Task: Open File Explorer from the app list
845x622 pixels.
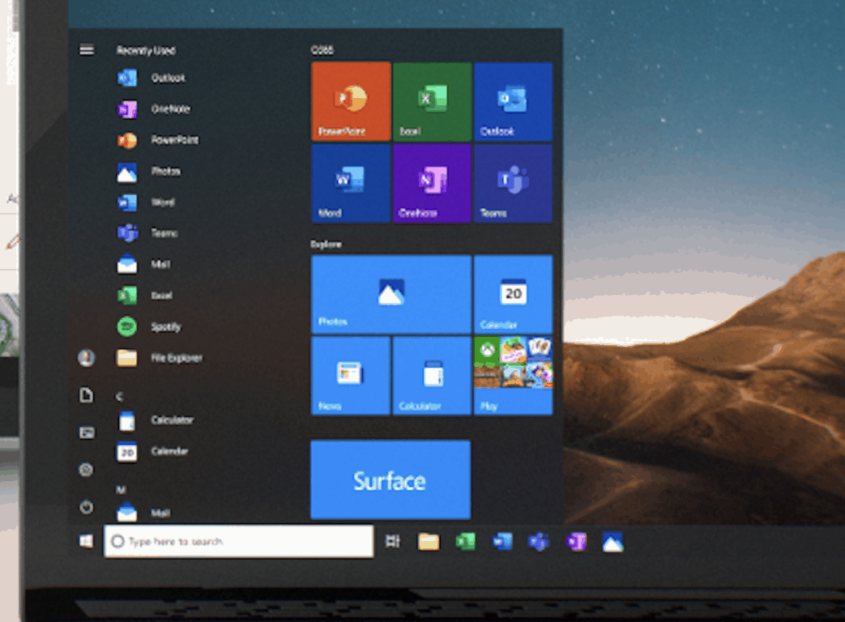Action: 160,358
